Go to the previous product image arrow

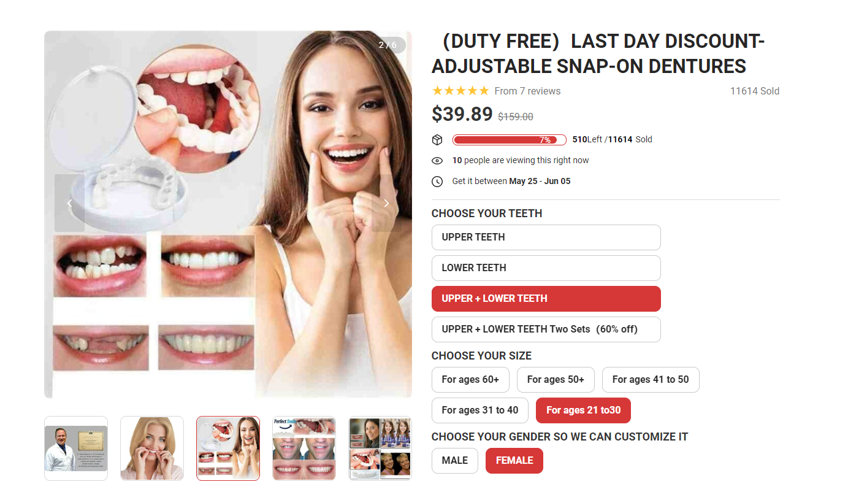point(69,203)
